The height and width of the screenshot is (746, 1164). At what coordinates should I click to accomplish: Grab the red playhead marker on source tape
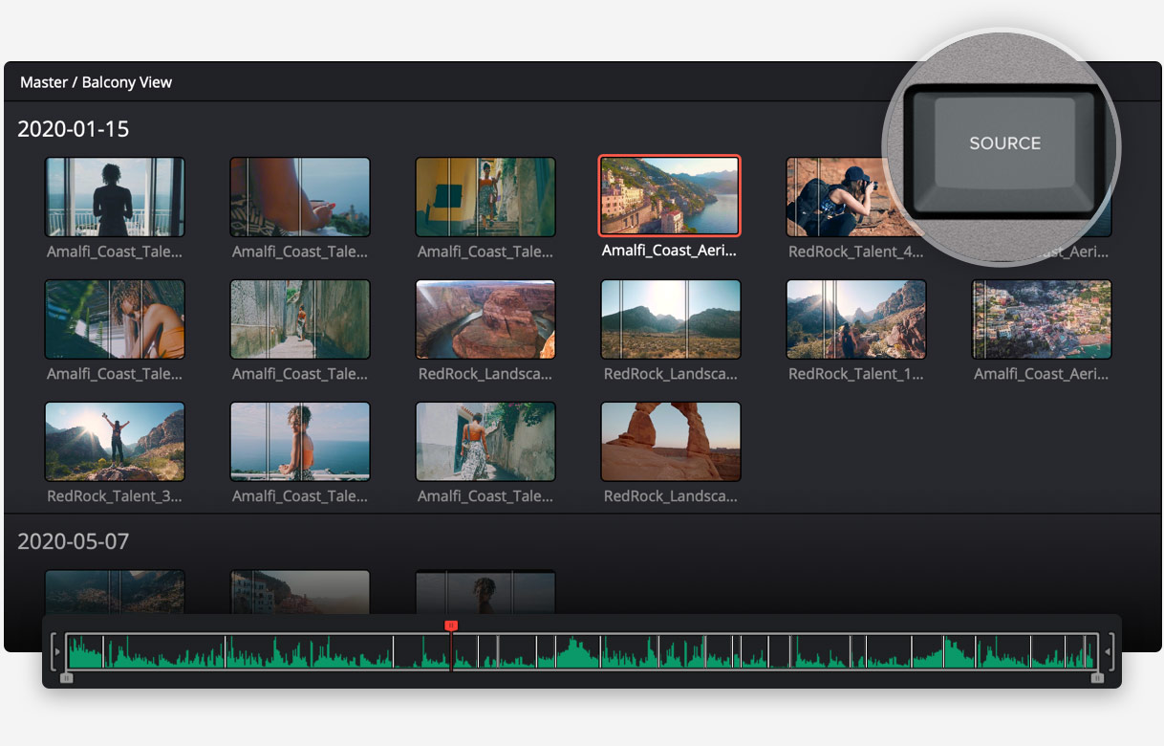[x=451, y=625]
